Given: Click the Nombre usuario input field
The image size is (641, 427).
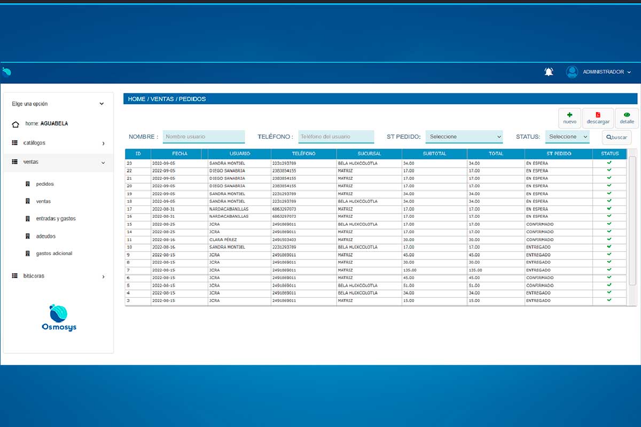Looking at the screenshot, I should tap(204, 137).
